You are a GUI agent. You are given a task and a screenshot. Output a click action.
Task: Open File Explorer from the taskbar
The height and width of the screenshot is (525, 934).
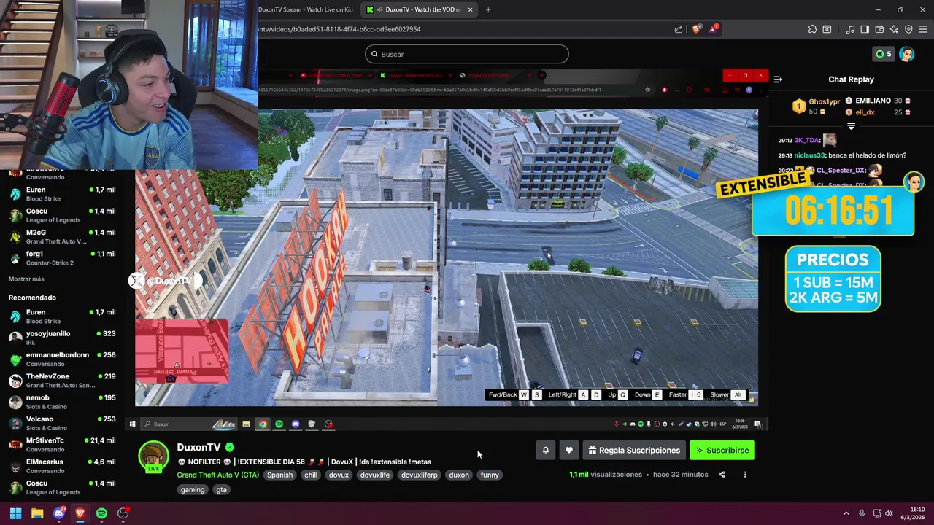coord(37,513)
